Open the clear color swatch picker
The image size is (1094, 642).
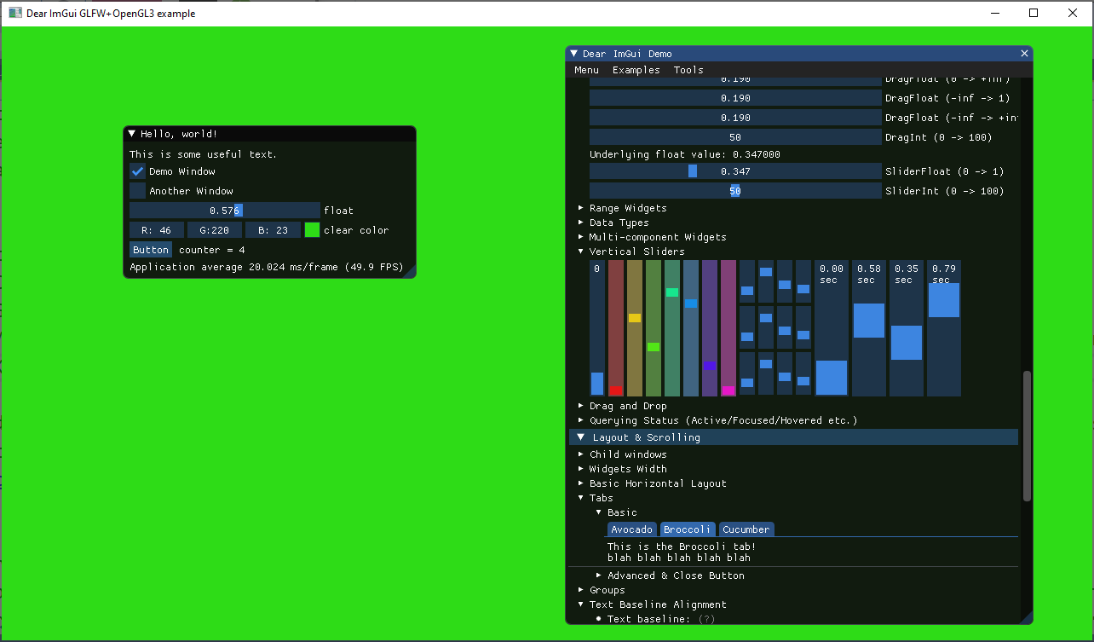tap(313, 230)
